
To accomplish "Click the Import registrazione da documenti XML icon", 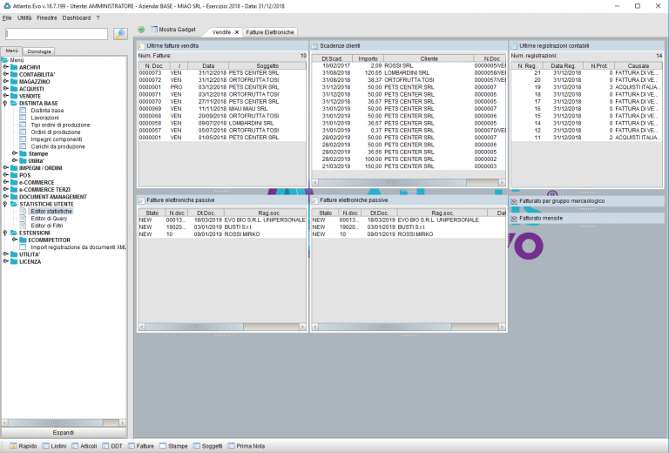I will coord(23,247).
